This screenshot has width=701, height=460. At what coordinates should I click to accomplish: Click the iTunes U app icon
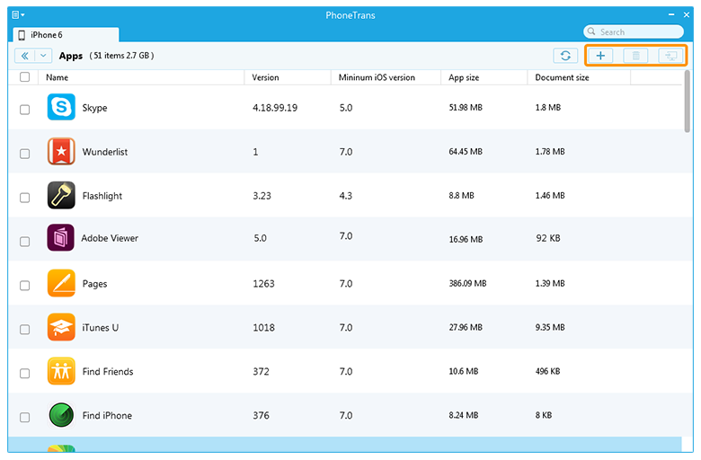60,327
